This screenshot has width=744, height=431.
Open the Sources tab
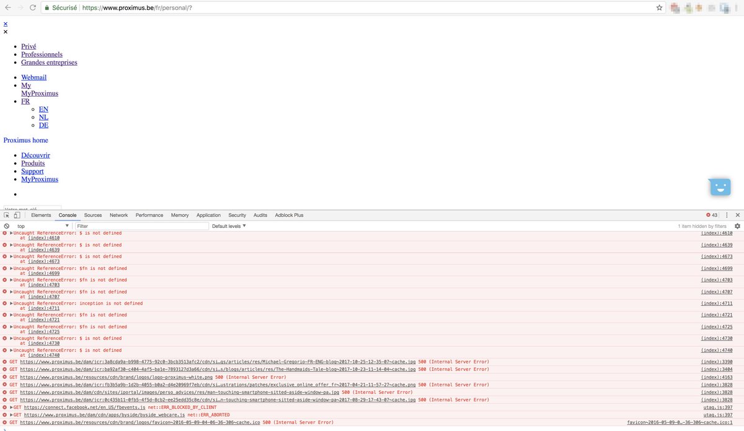[93, 215]
